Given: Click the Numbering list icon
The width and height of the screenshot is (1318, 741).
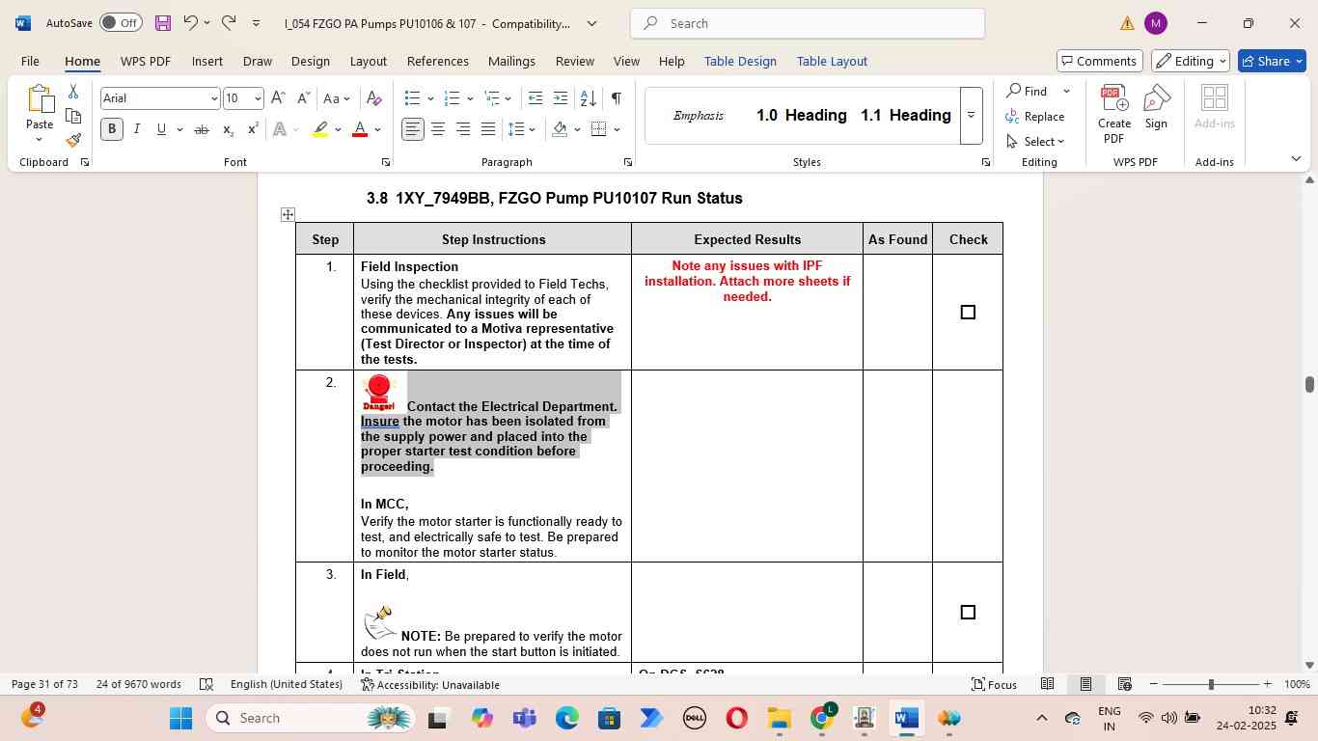Looking at the screenshot, I should (452, 98).
